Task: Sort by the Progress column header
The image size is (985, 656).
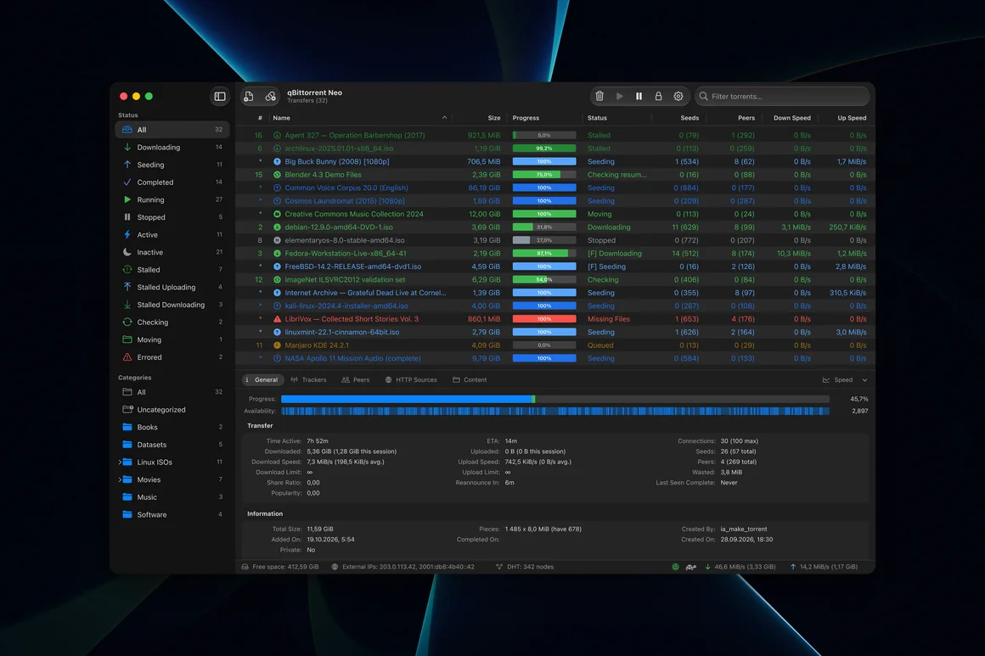Action: click(x=526, y=118)
